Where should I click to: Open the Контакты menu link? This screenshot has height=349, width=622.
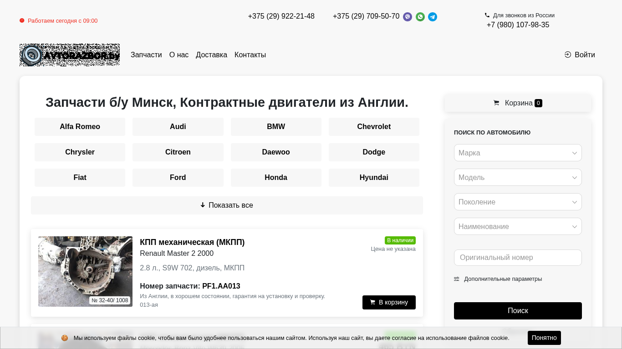click(250, 55)
